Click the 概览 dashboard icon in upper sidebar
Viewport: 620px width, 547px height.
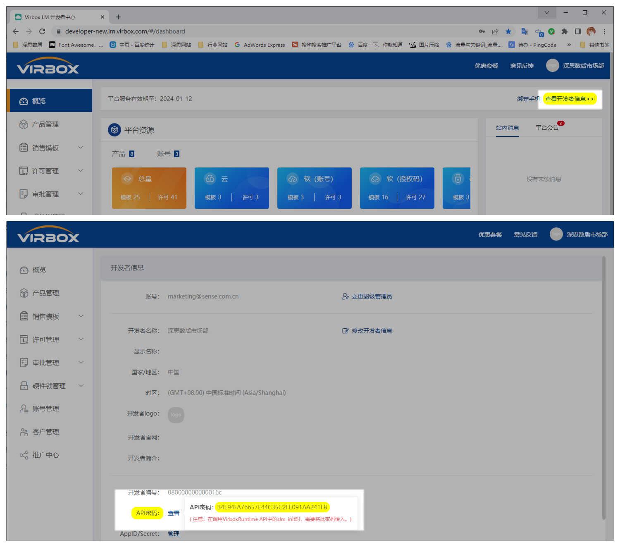point(24,101)
